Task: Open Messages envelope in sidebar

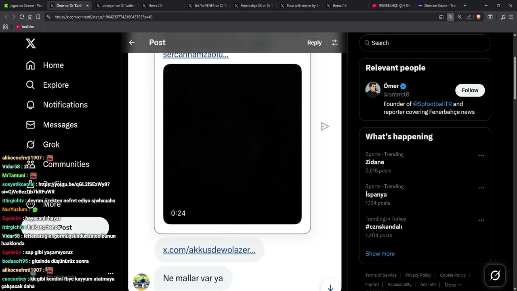Action: (x=30, y=124)
